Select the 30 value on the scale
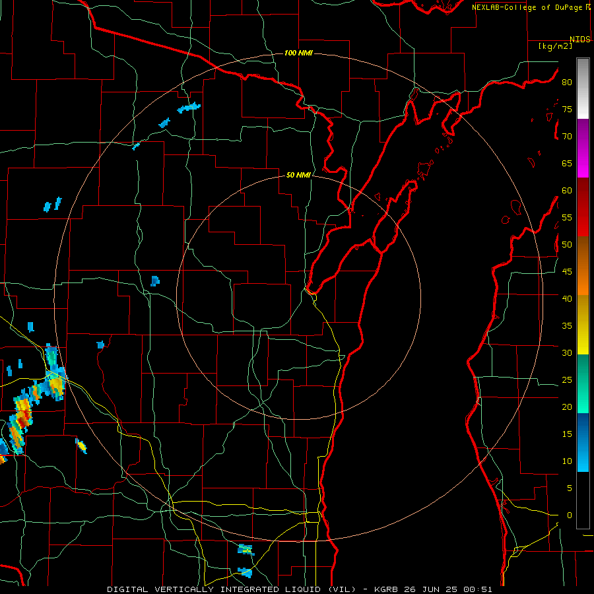 point(567,352)
